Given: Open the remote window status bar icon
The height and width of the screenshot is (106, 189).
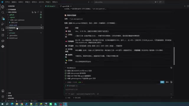Looking at the screenshot, I should pyautogui.click(x=2, y=101).
